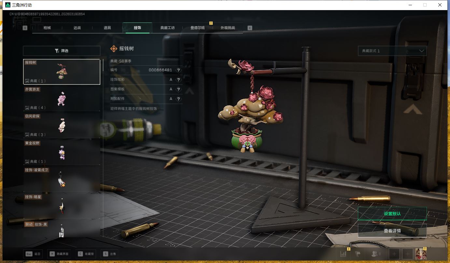Click the flag icon in bottom bar
The width and height of the screenshot is (450, 263).
pyautogui.click(x=358, y=254)
